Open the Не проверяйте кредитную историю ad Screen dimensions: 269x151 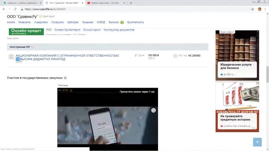pos(235,118)
